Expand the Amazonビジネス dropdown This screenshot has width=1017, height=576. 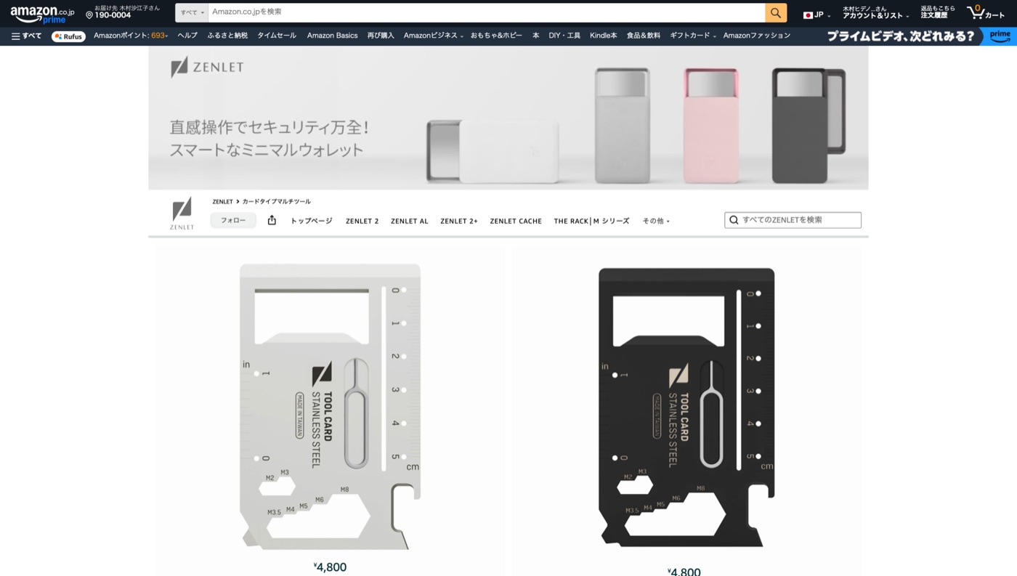433,36
